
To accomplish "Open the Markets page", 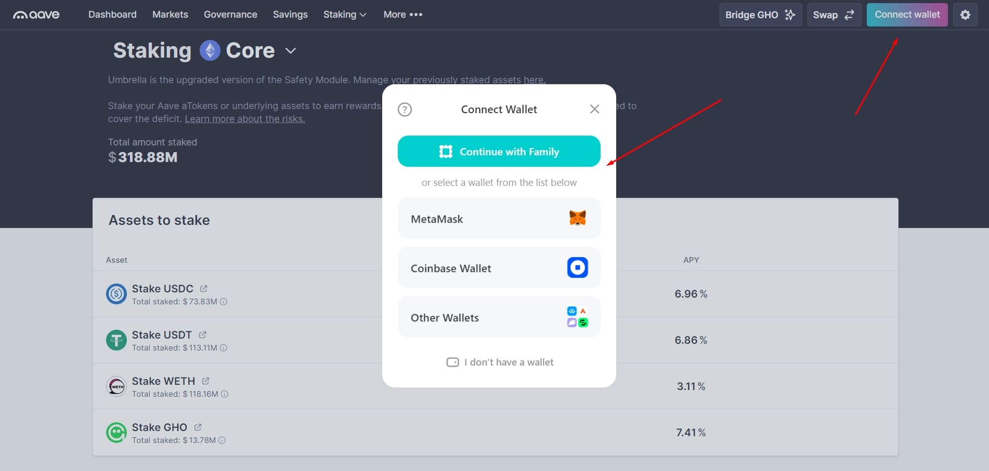I will click(170, 15).
